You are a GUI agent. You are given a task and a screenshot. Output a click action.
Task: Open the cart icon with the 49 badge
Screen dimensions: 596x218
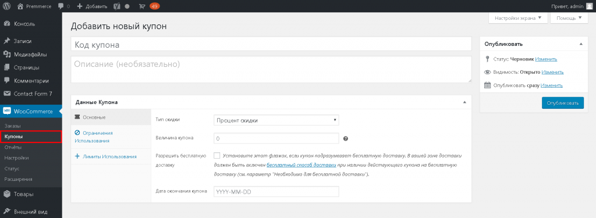(142, 6)
